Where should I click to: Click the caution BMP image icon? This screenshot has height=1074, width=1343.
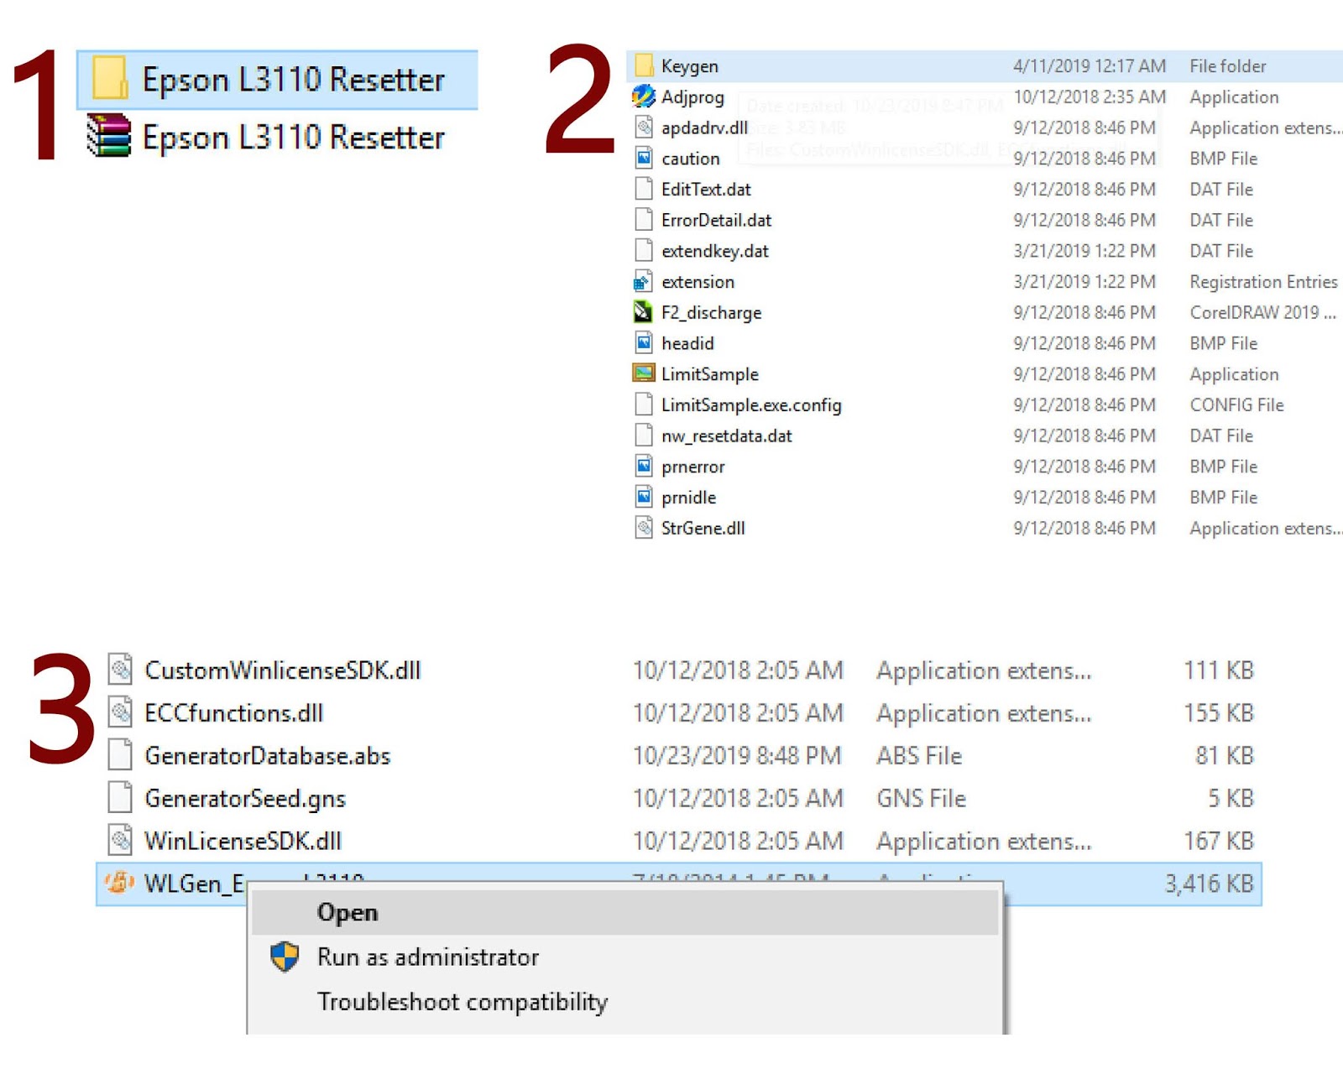click(642, 159)
